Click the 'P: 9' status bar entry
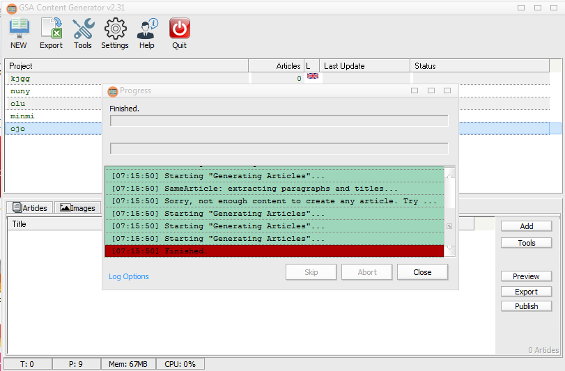 pyautogui.click(x=76, y=364)
